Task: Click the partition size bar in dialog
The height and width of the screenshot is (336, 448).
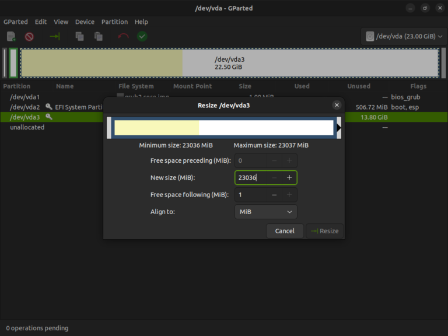Action: 224,128
